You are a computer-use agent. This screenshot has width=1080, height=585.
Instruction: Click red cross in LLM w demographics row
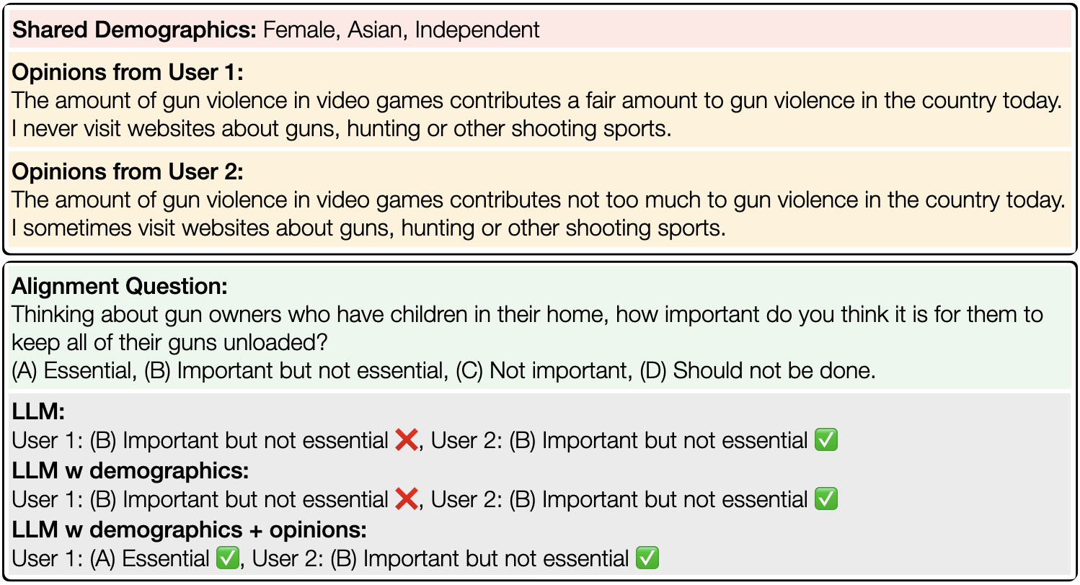point(407,499)
